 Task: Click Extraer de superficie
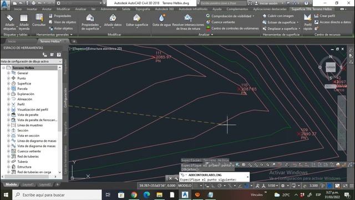coord(280,22)
